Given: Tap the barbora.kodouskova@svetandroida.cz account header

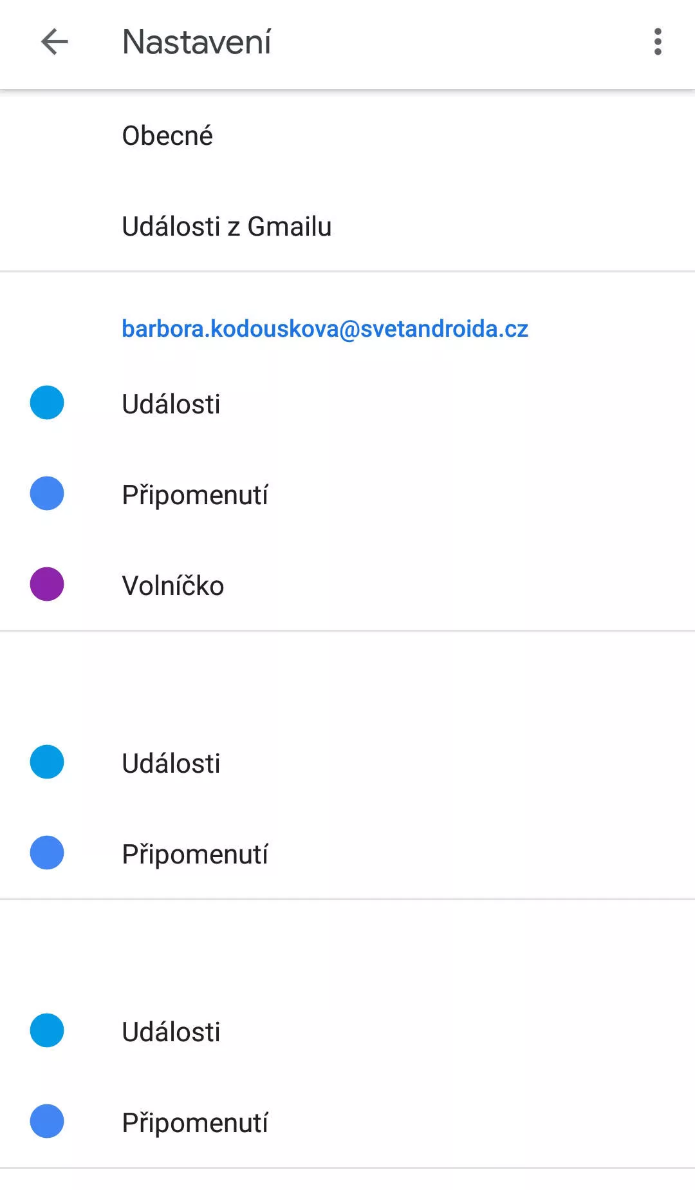Looking at the screenshot, I should (325, 329).
